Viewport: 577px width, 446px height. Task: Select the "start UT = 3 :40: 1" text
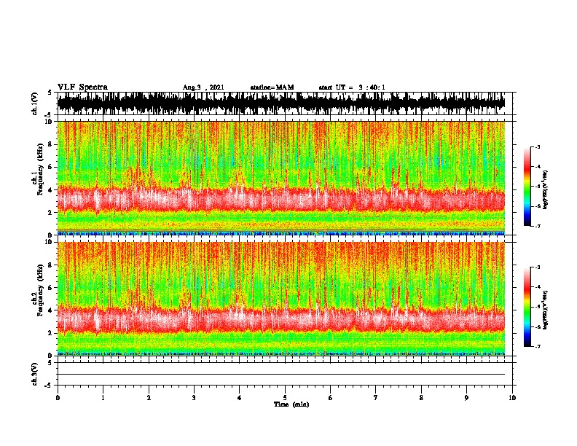tap(352, 87)
